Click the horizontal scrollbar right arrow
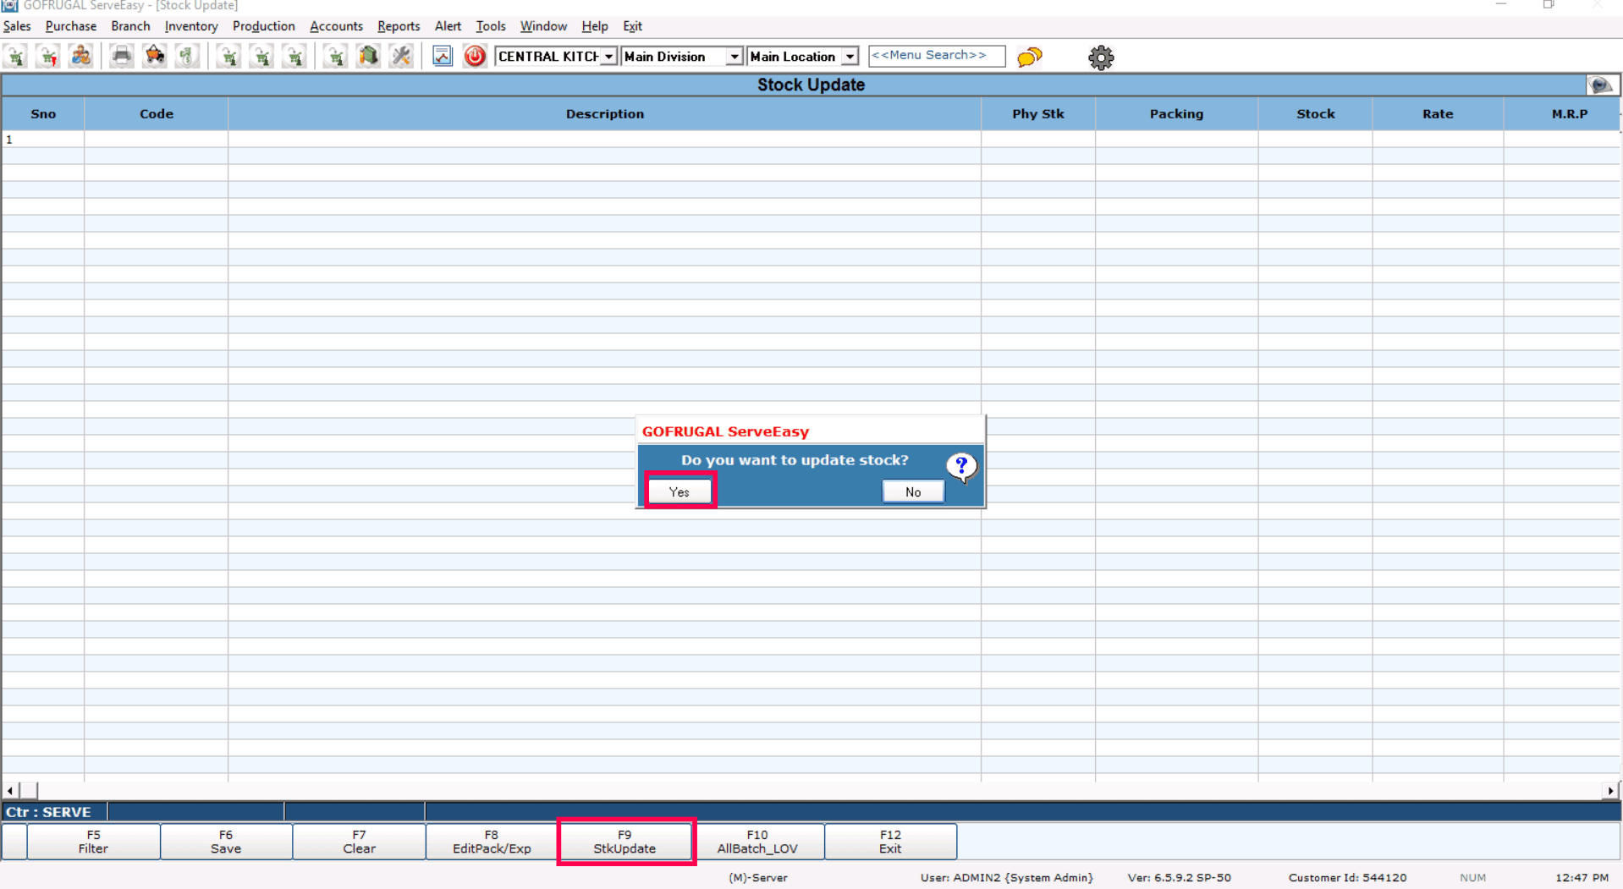 click(x=1609, y=790)
